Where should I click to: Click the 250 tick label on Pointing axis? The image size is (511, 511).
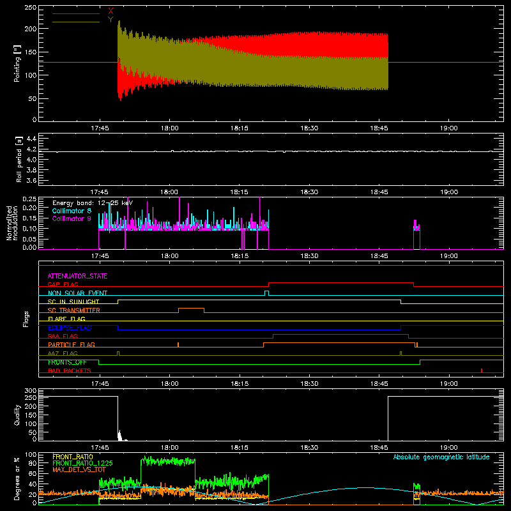[x=31, y=8]
